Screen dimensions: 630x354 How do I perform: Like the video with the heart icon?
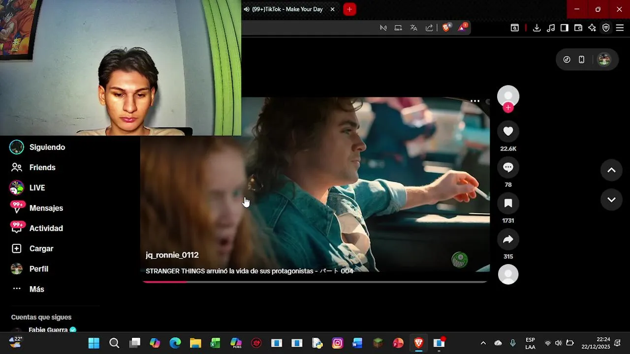[x=508, y=131]
